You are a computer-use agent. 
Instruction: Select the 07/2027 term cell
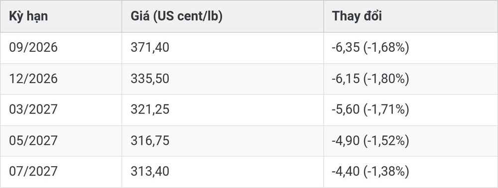tap(61, 172)
